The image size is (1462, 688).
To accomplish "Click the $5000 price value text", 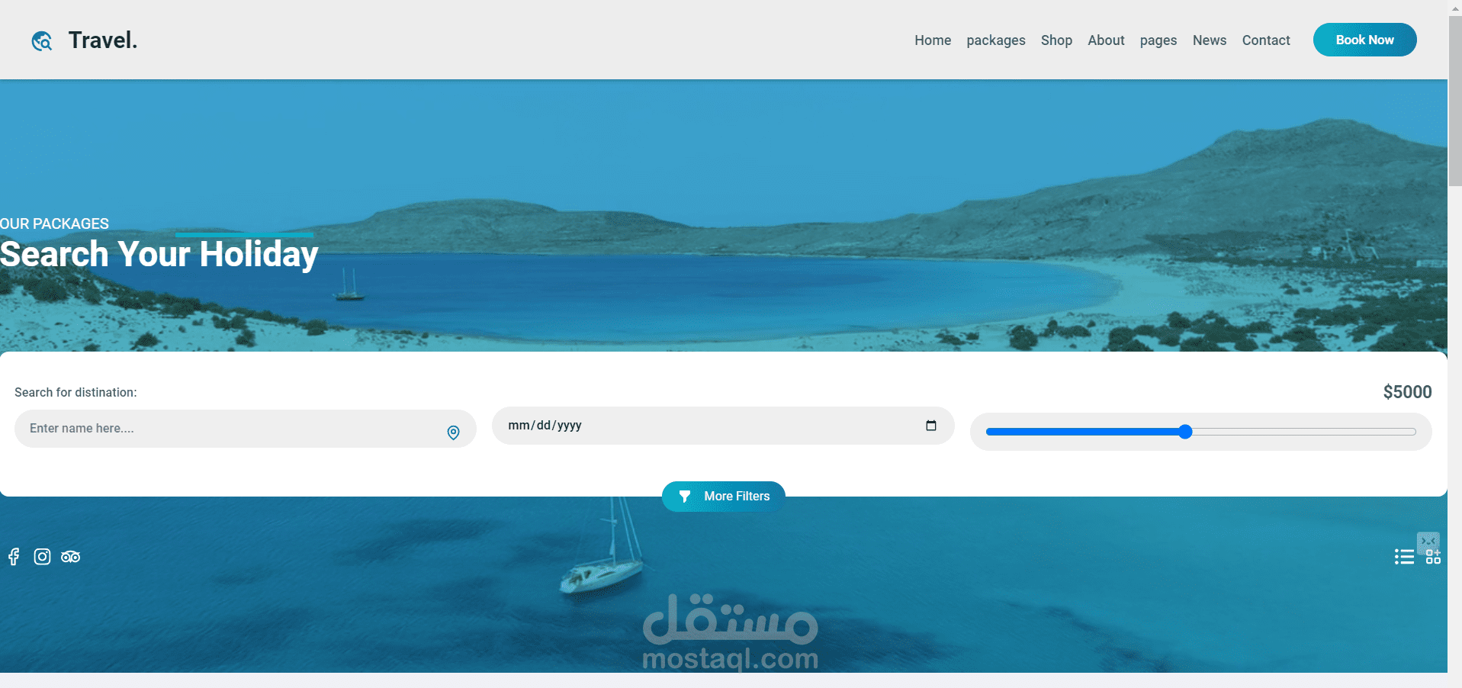I will pos(1407,392).
